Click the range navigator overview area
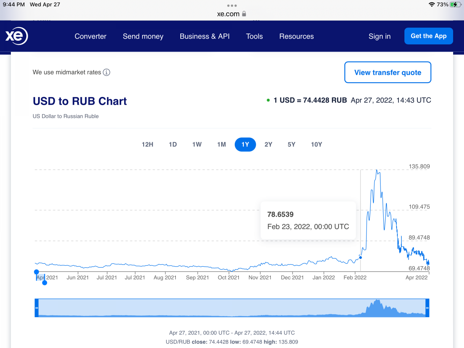 pyautogui.click(x=232, y=308)
